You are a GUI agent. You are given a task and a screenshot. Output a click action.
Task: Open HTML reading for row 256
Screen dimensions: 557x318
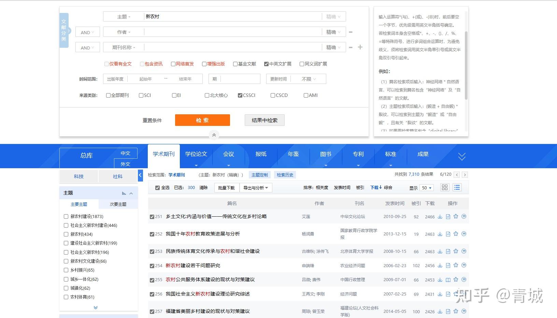448,294
